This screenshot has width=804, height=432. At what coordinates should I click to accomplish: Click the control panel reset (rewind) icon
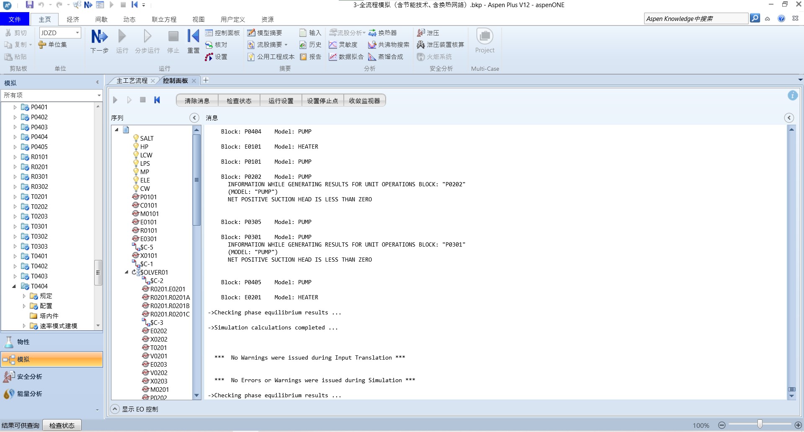(157, 100)
